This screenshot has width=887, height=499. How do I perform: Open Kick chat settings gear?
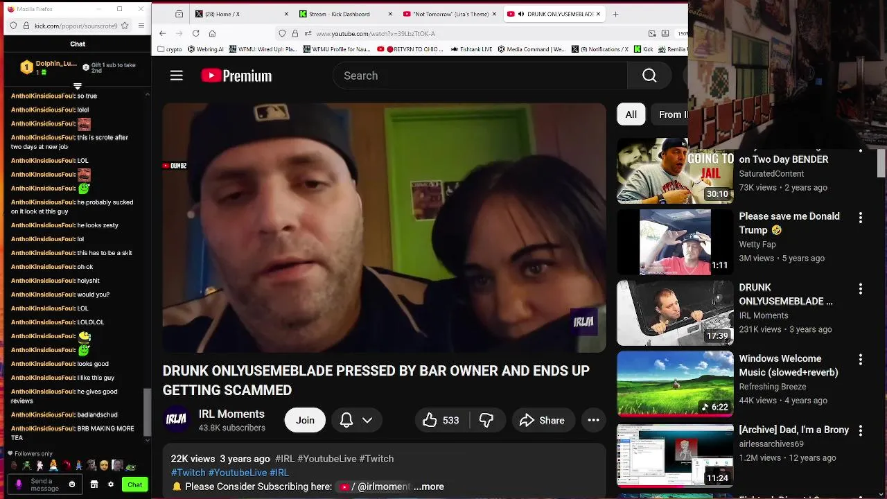click(x=110, y=484)
